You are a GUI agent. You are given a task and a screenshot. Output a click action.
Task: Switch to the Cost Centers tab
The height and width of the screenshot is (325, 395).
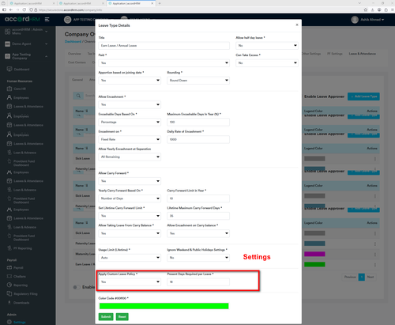pyautogui.click(x=77, y=62)
